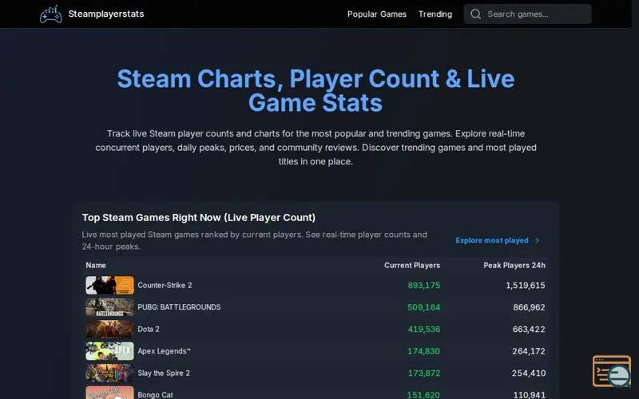
Task: Click the Apex Legends™ game name
Action: 164,351
